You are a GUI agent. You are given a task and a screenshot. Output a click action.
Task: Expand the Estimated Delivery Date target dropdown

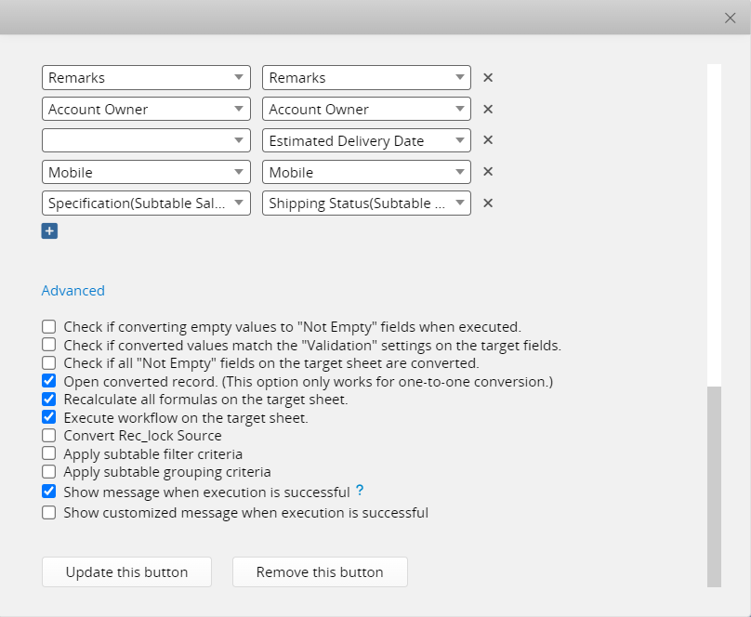366,140
